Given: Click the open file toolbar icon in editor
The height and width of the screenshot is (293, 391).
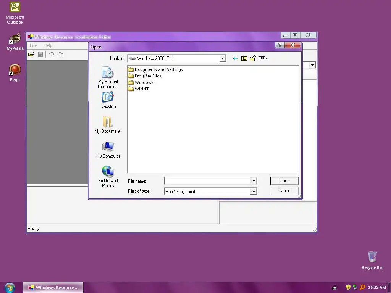Looking at the screenshot, I should (31, 54).
